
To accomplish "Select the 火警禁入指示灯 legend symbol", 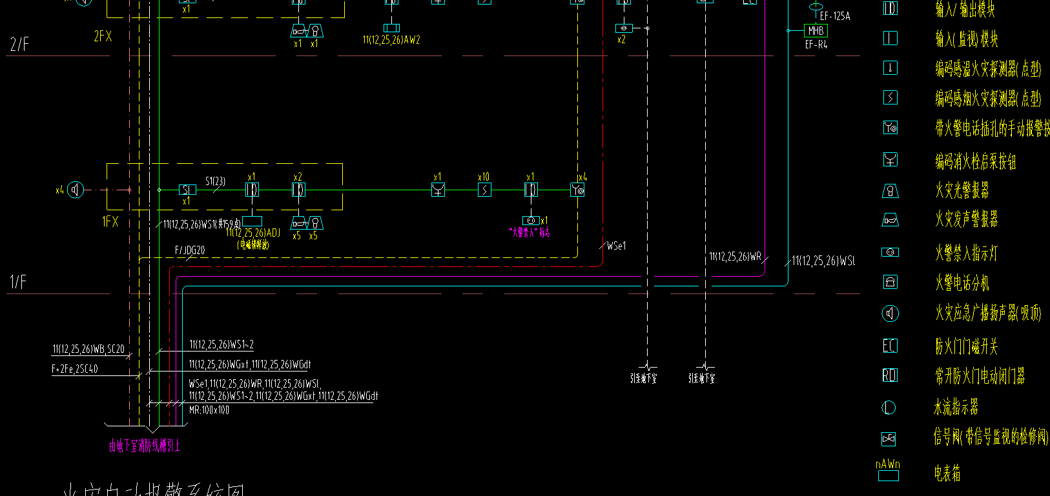I will tap(890, 252).
